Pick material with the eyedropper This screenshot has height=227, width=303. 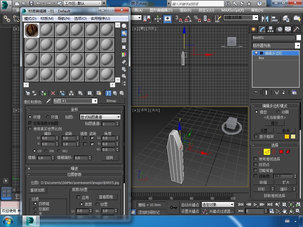[48, 101]
